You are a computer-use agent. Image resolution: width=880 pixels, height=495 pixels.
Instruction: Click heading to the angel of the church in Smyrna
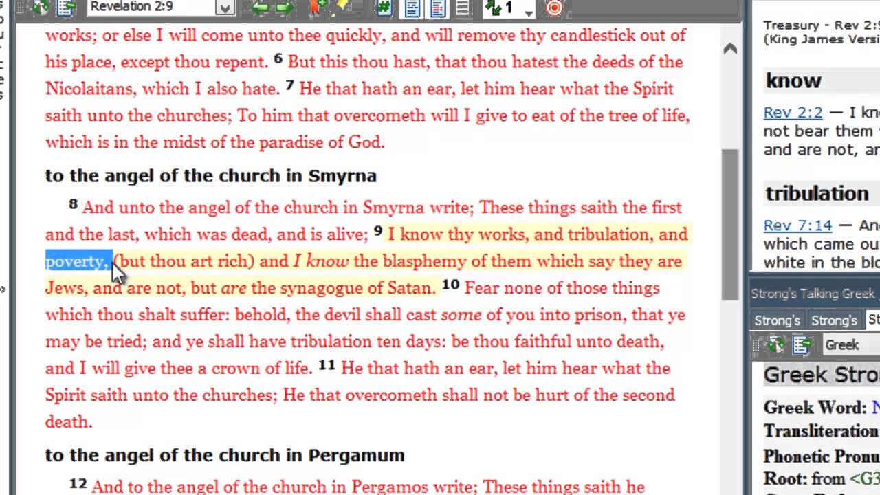click(211, 176)
